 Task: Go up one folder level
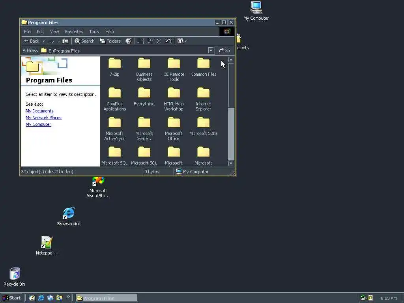tap(65, 41)
